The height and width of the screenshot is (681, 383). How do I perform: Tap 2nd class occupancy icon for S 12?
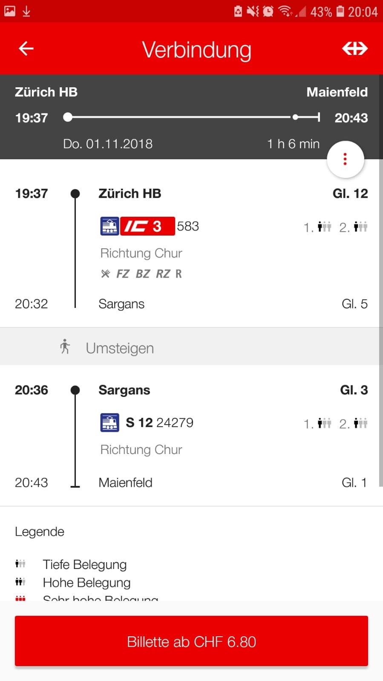click(x=360, y=423)
